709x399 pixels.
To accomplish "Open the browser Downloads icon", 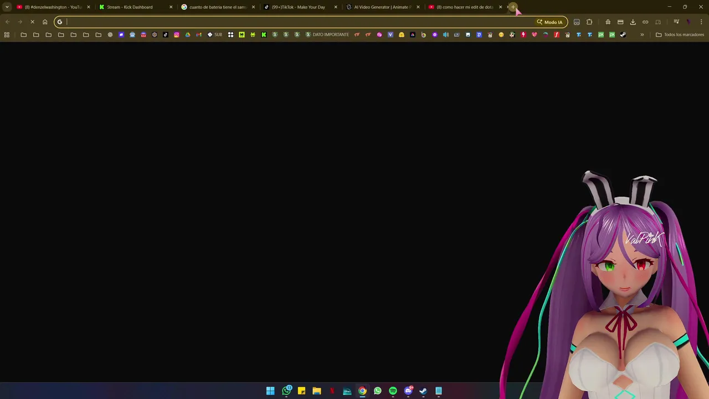I will pos(633,22).
